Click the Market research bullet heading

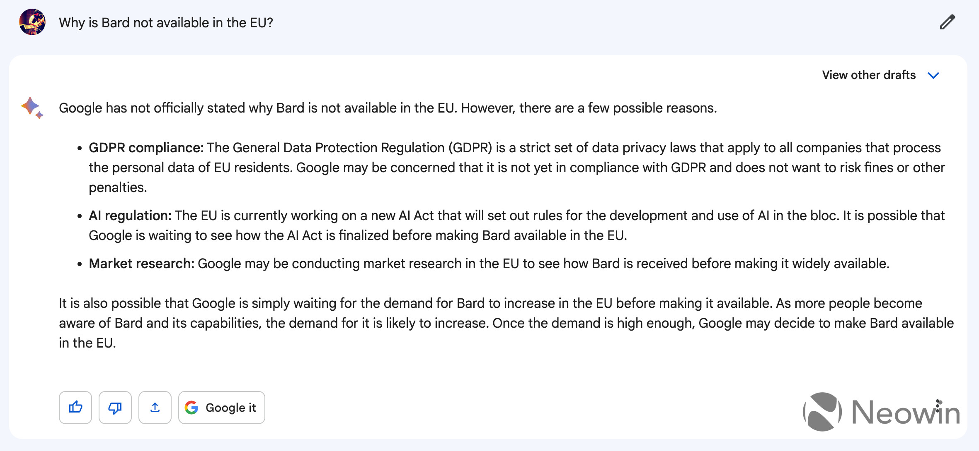141,264
